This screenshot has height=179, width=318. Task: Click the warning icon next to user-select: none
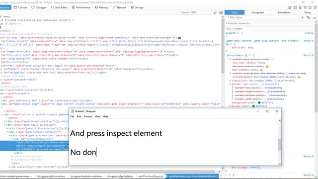coord(261,70)
